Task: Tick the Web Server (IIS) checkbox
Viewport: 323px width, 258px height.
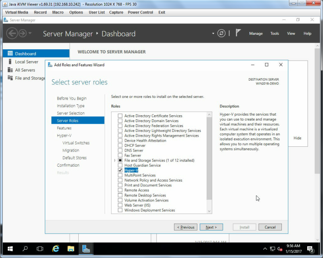Action: pyautogui.click(x=120, y=205)
